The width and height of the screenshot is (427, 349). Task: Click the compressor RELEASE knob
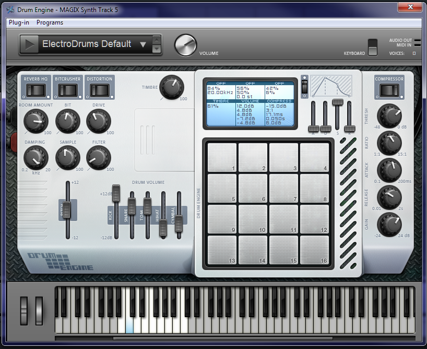(389, 197)
